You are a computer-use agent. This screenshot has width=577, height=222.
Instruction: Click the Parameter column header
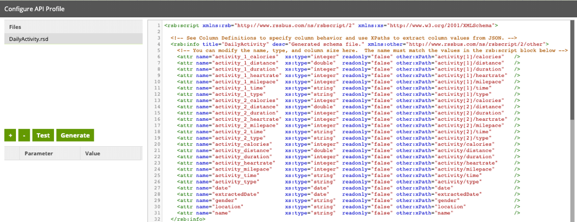[50, 153]
